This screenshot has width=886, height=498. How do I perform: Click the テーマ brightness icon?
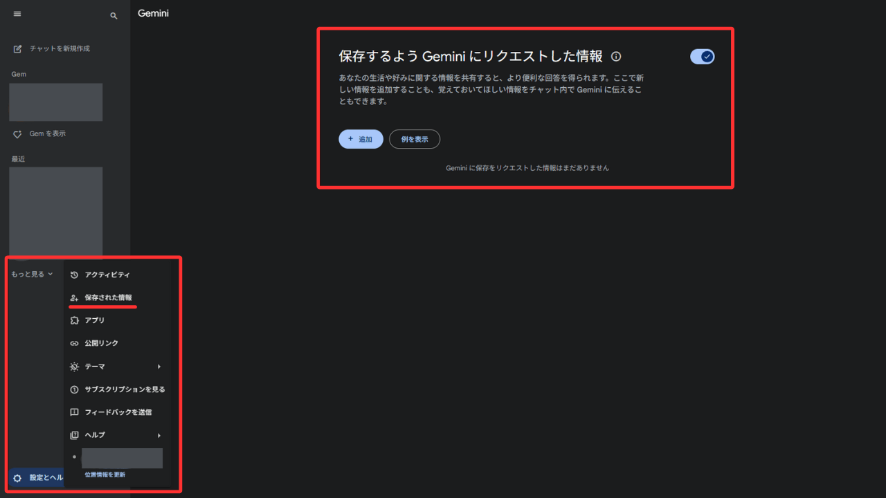(x=75, y=367)
